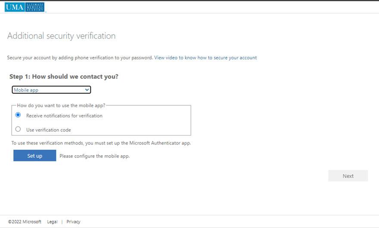The width and height of the screenshot is (379, 228).
Task: Open the Privacy link in the footer
Action: coord(73,222)
